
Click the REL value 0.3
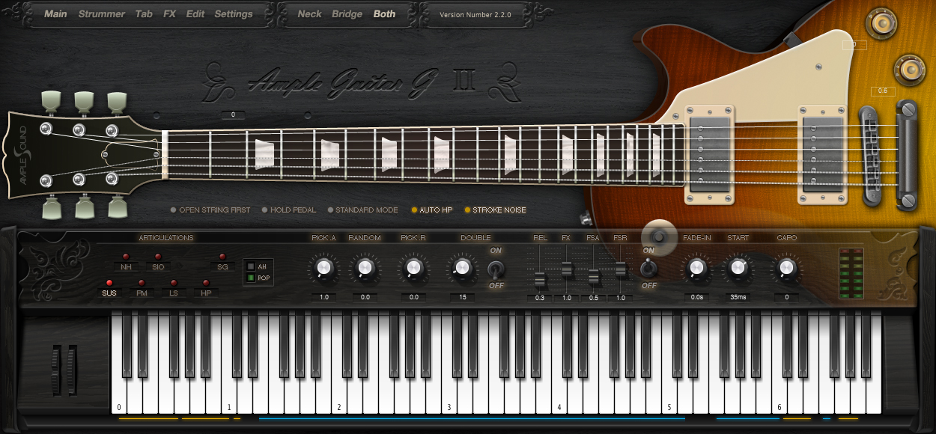[540, 298]
